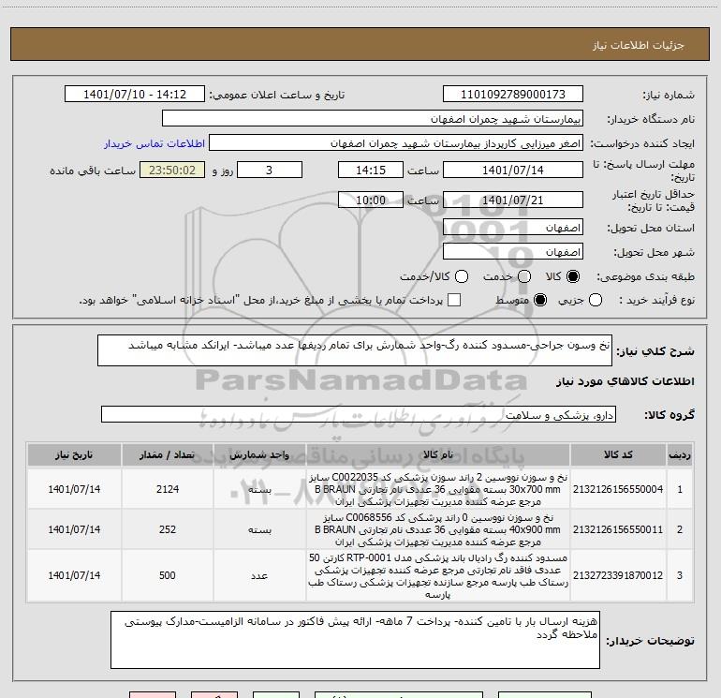Click quantity cell 252
This screenshot has width=721, height=698.
click(168, 529)
